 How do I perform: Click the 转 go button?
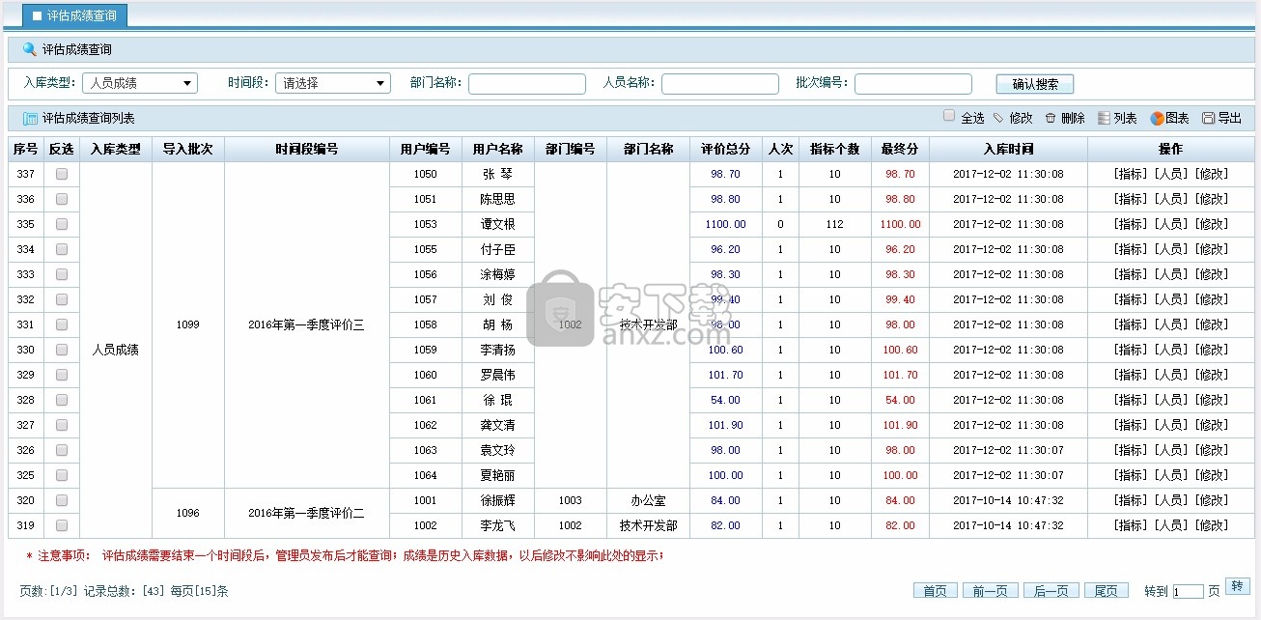(x=1237, y=586)
